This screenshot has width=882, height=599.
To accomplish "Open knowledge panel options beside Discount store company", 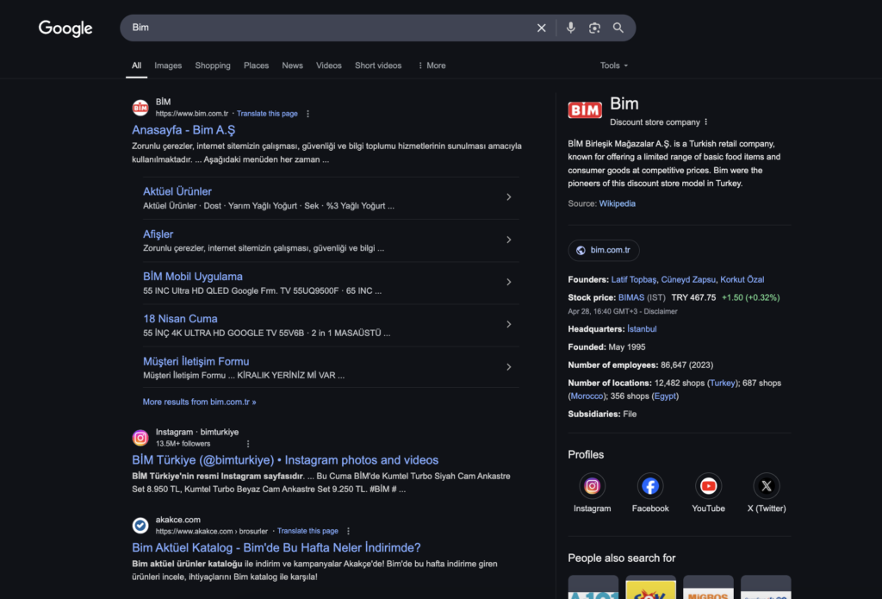I will (706, 122).
